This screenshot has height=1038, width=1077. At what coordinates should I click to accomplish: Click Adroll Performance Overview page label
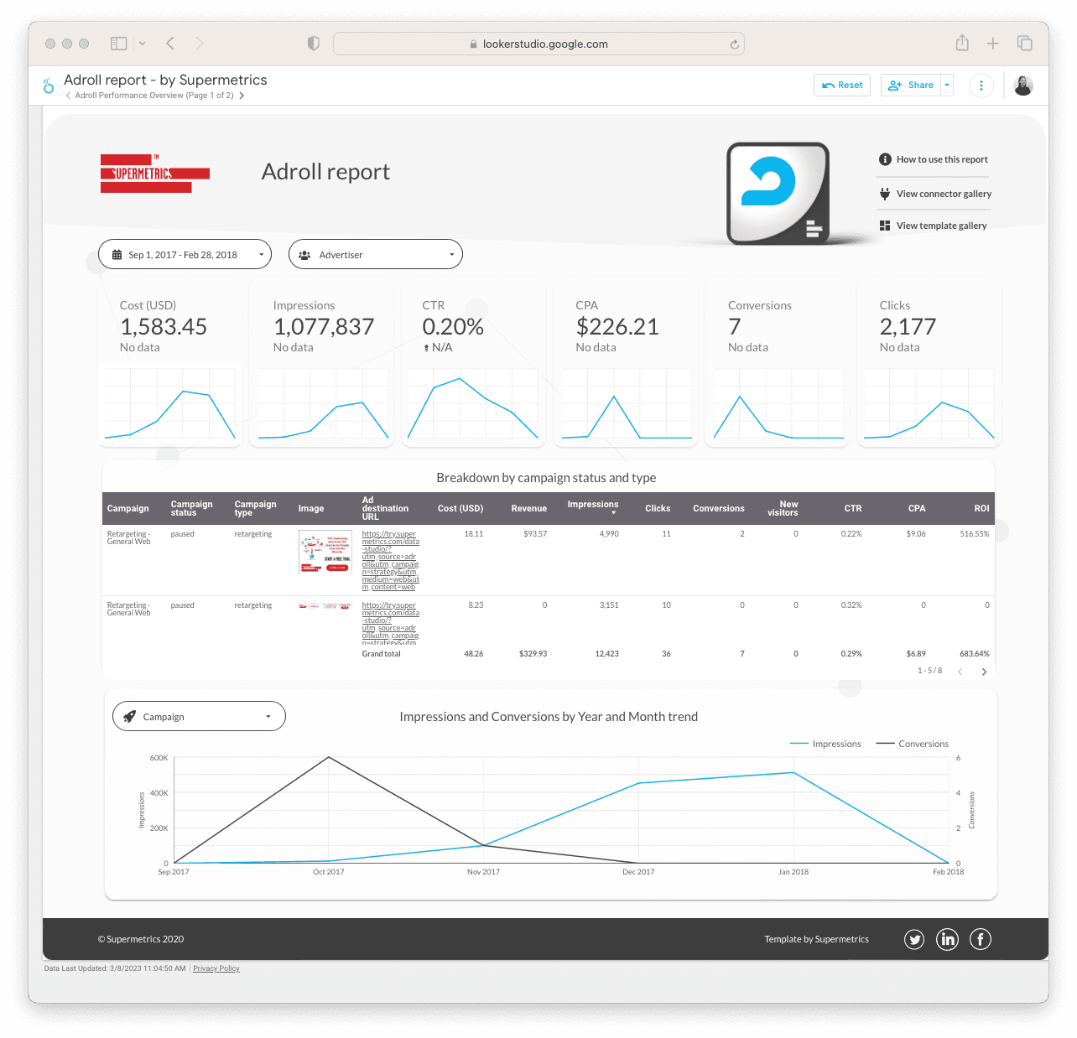(154, 96)
